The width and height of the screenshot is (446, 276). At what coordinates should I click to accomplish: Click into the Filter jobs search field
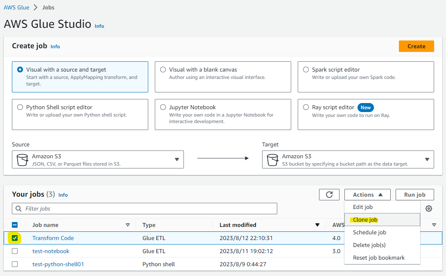coord(147,209)
